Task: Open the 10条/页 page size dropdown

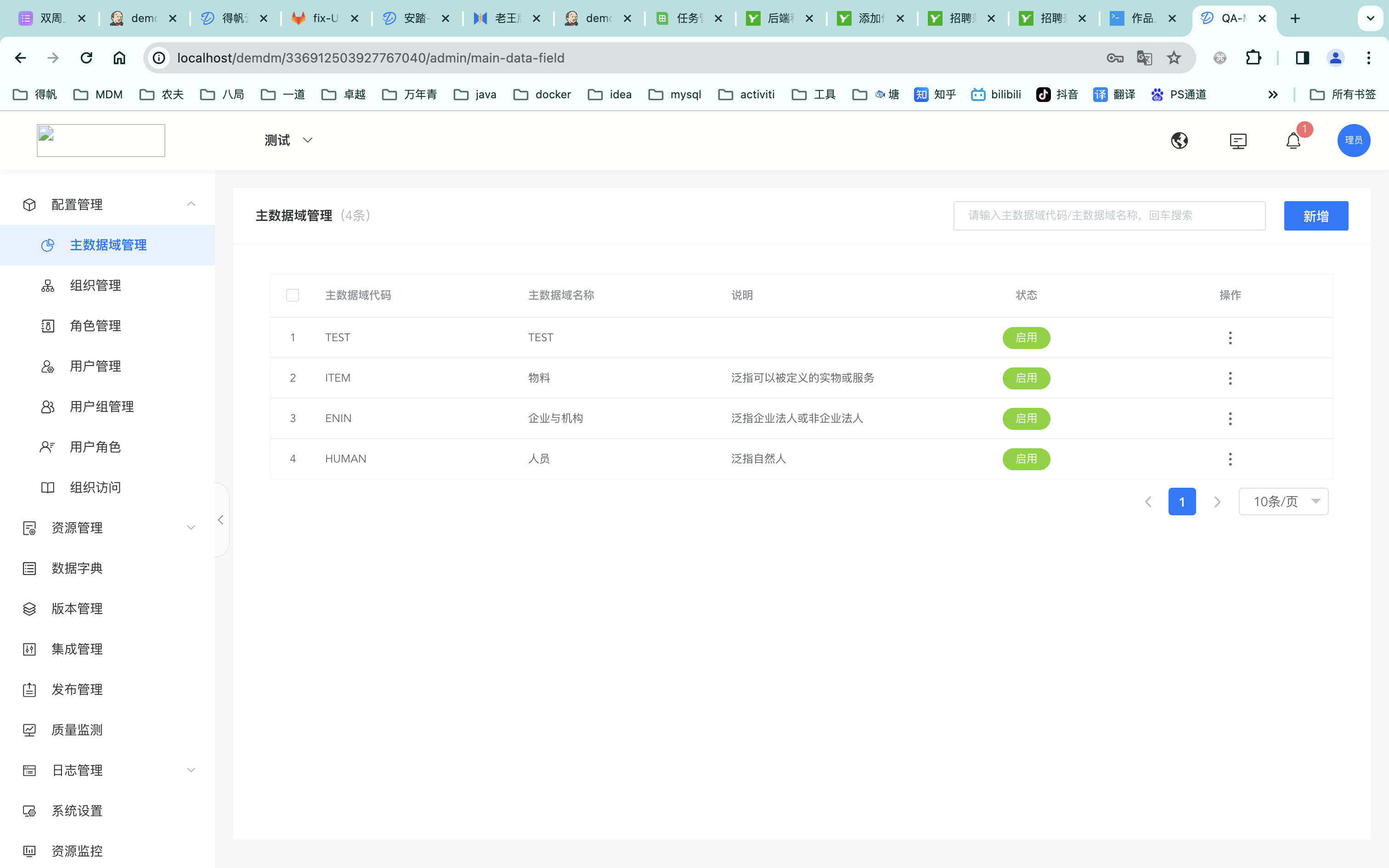Action: (1283, 502)
